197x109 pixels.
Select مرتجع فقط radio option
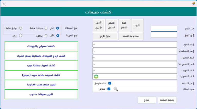point(21,28)
